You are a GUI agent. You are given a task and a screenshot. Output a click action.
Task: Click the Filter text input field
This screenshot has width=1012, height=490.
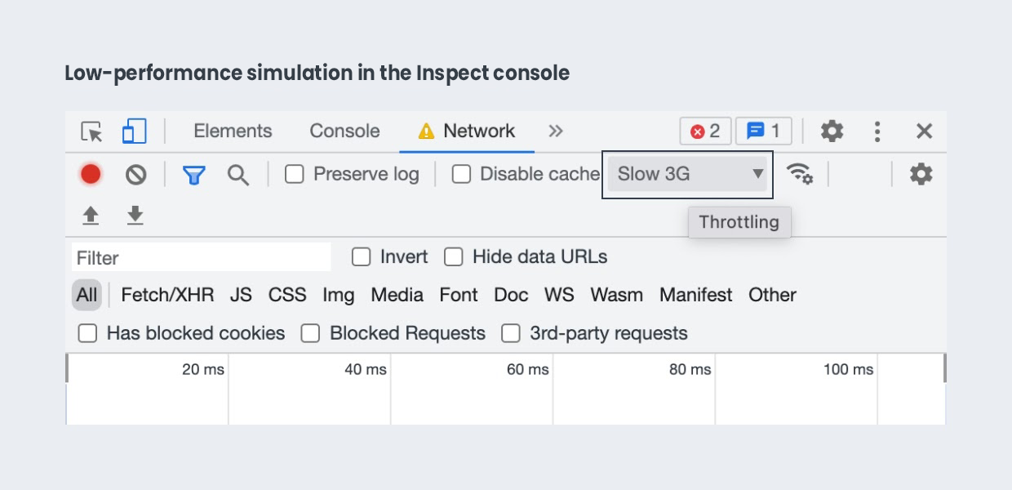pyautogui.click(x=201, y=257)
